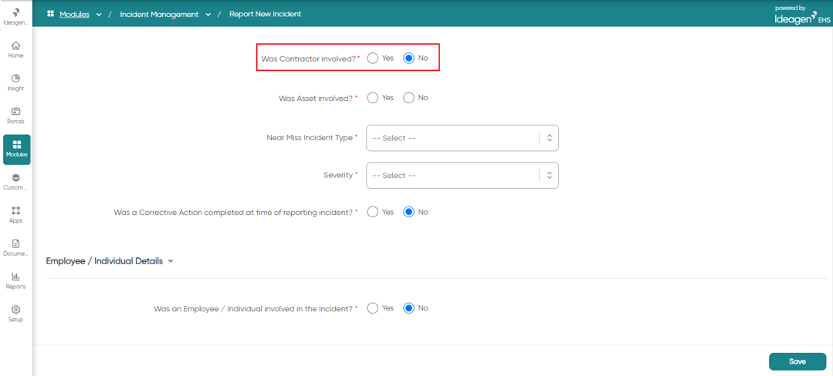Viewport: 833px width, 376px height.
Task: Open the Severity select dropdown
Action: coord(462,176)
